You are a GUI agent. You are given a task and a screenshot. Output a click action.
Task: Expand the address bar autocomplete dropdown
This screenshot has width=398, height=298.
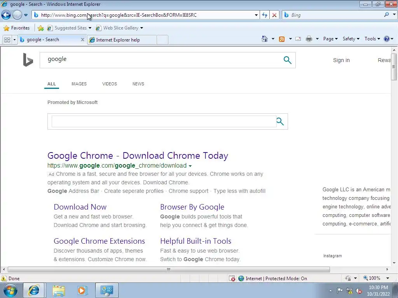point(256,15)
